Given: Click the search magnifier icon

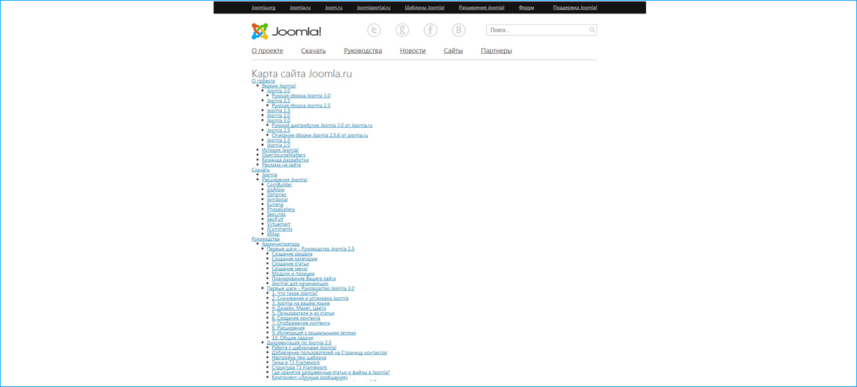Looking at the screenshot, I should coord(592,30).
